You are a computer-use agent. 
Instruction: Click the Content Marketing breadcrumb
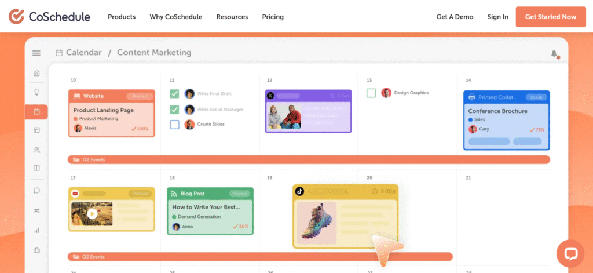pyautogui.click(x=154, y=53)
